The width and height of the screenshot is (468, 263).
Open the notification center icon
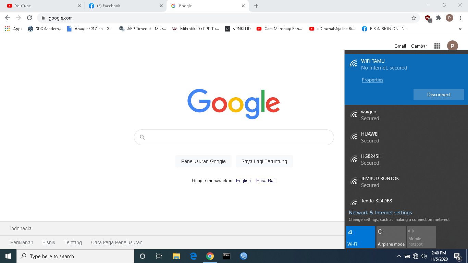pos(457,256)
